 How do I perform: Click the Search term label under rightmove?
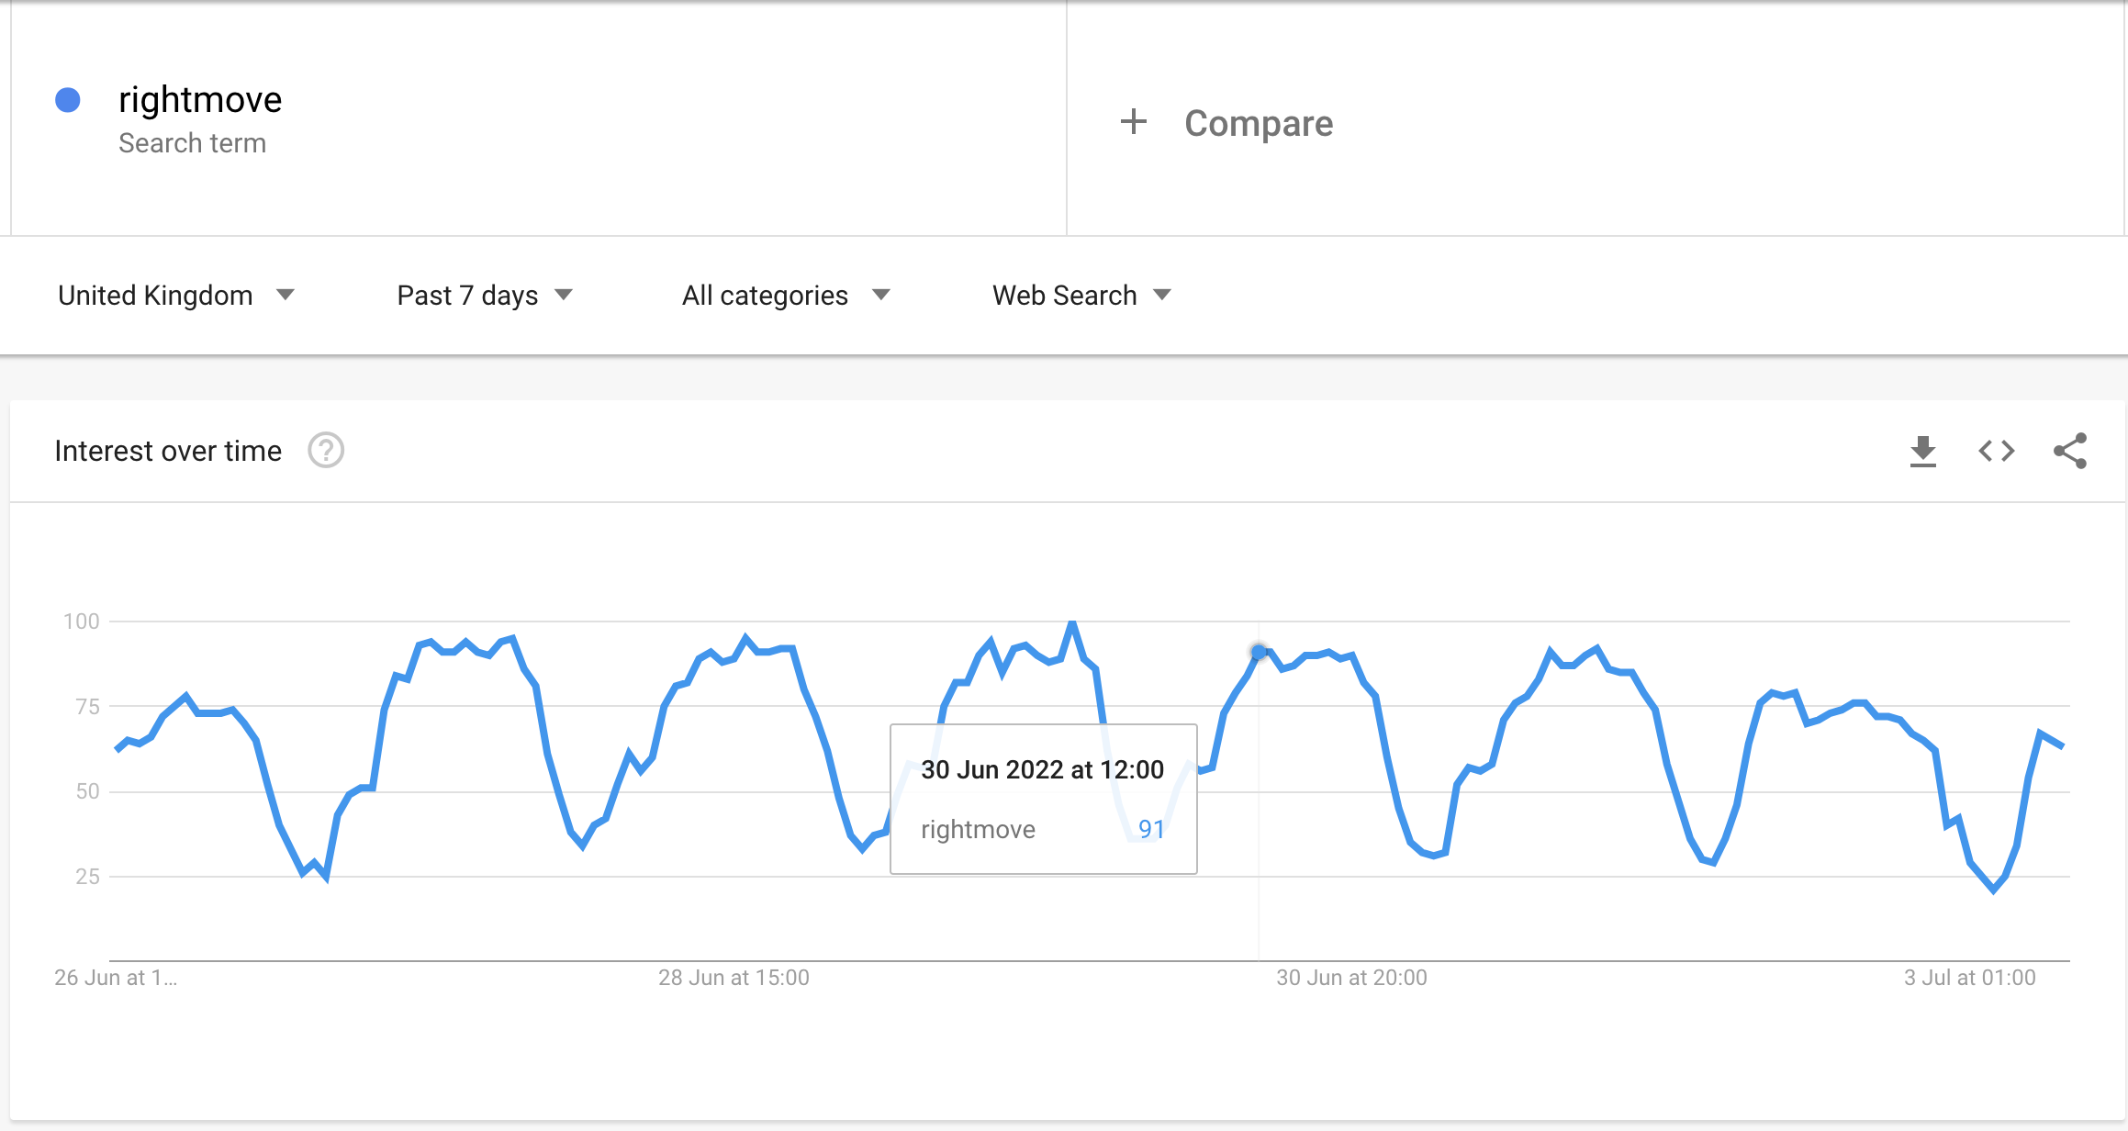(192, 143)
